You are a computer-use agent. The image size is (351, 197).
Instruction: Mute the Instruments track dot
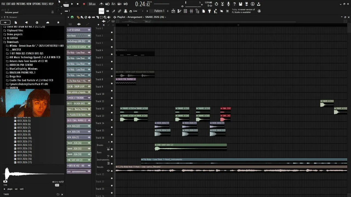click(112, 164)
